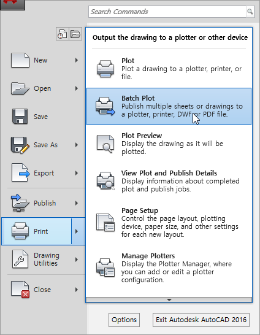This screenshot has width=260, height=335.
Task: Select the Open menu label
Action: pos(42,88)
